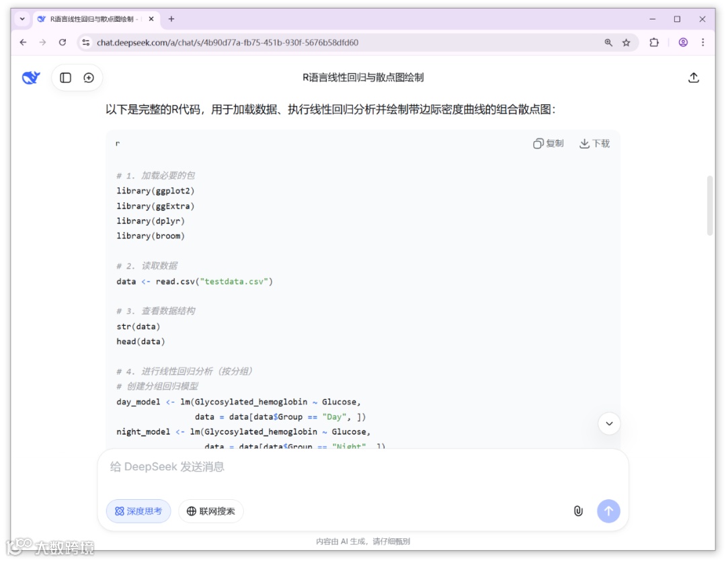
Task: Click the night_model <- lm code line
Action: (243, 431)
